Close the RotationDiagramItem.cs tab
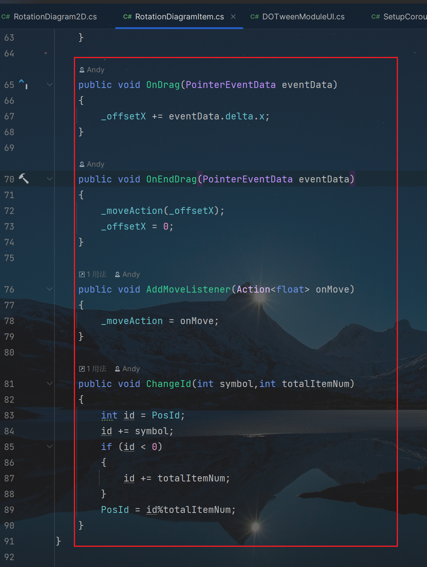Viewport: 427px width, 567px height. click(233, 17)
